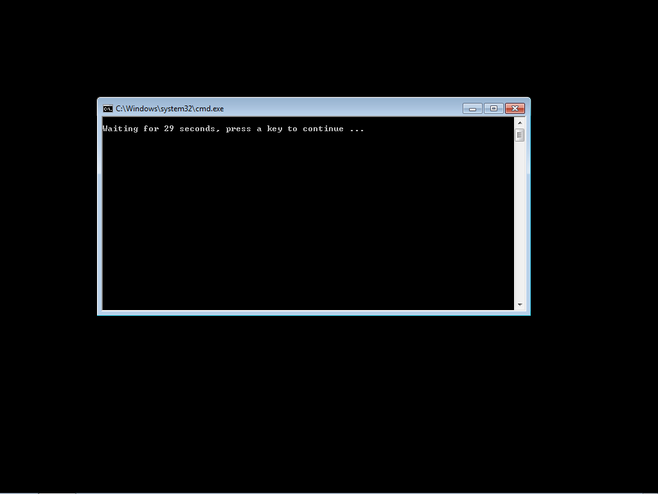Click the empty desktop background
This screenshot has height=494, width=658.
321,399
